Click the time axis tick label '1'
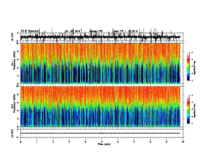This screenshot has height=159, width=206. pyautogui.click(x=37, y=142)
